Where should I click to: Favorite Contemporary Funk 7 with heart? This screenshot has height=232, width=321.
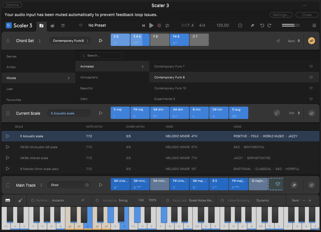(311, 67)
